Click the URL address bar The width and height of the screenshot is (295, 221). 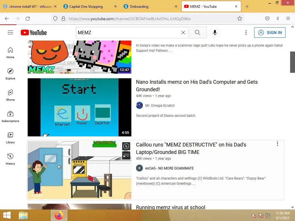coord(147,19)
